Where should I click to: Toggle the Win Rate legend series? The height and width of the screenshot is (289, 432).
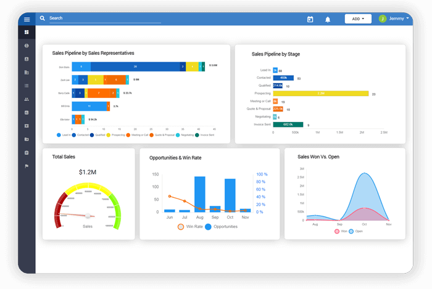[181, 227]
